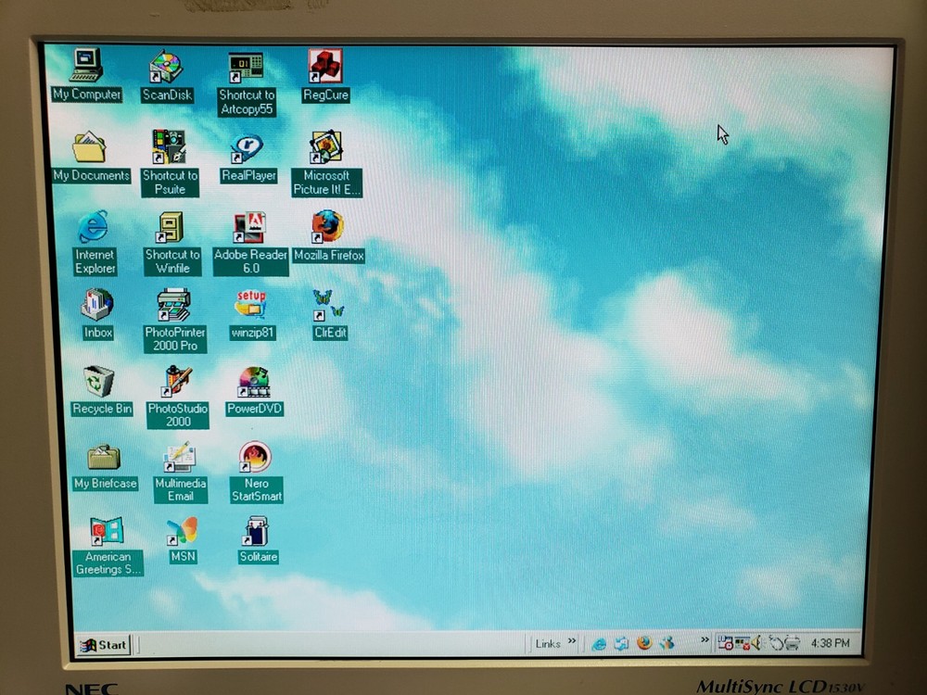
Task: Click the Links toolbar label
Action: [x=548, y=644]
